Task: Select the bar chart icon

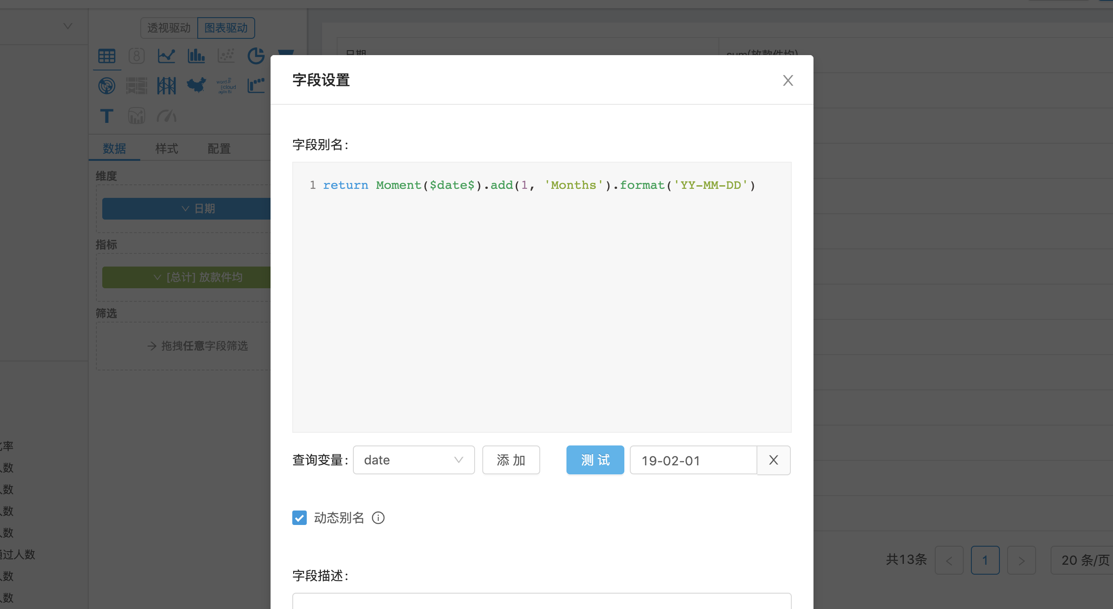Action: point(196,56)
